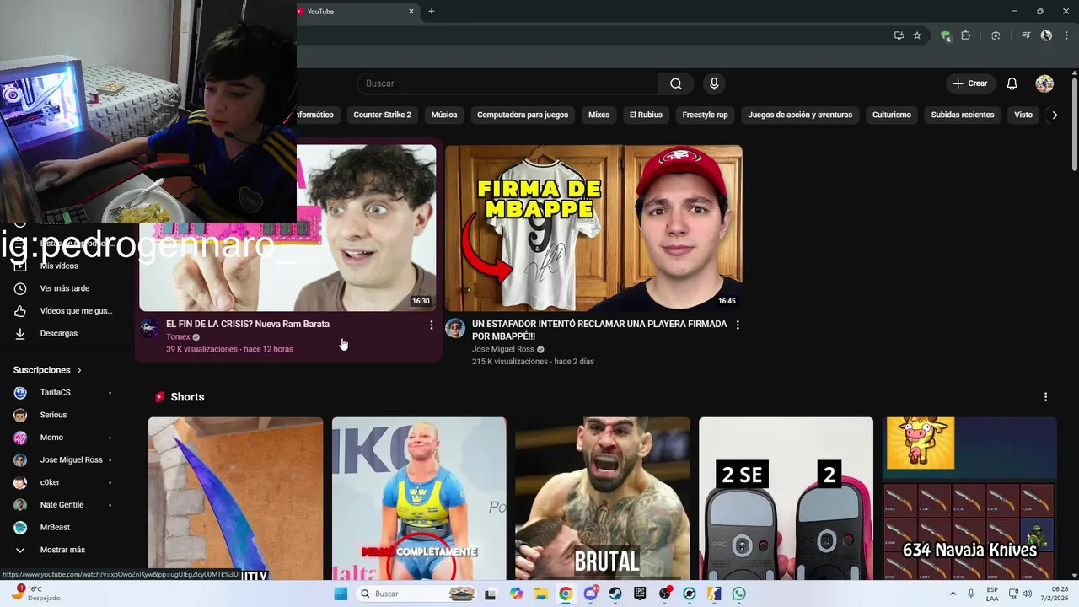
Task: Open Chrome media controls icon
Action: (1026, 35)
